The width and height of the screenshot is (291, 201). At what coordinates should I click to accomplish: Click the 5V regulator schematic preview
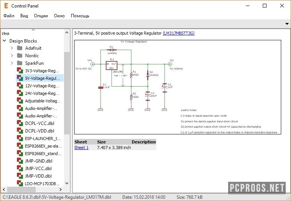178,87
